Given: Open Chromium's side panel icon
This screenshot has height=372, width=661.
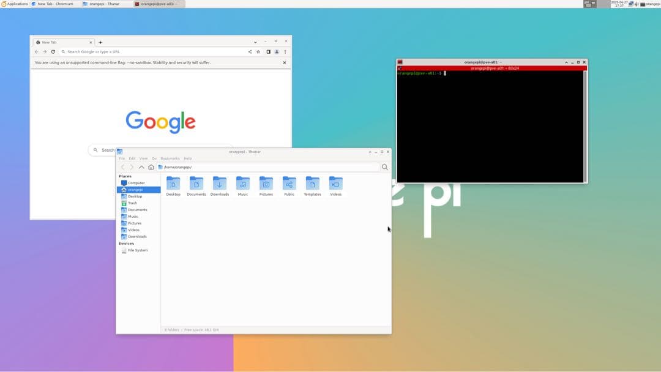Looking at the screenshot, I should click(x=267, y=52).
